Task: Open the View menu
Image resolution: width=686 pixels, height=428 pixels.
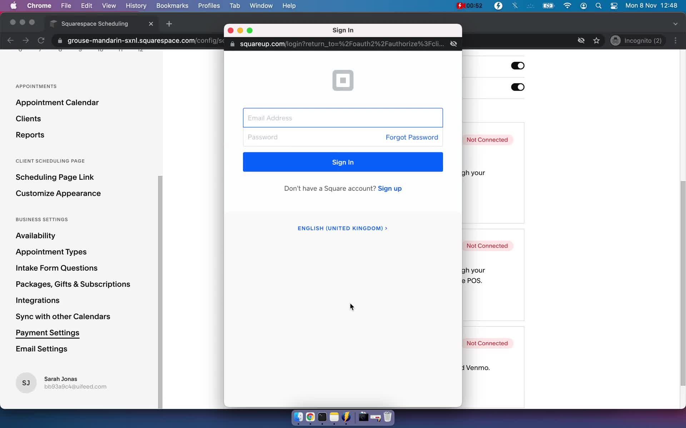Action: point(109,6)
